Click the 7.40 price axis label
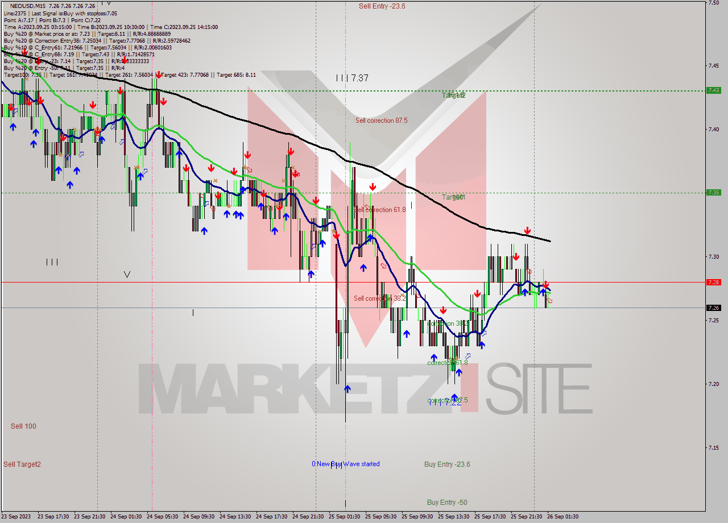 click(x=713, y=130)
